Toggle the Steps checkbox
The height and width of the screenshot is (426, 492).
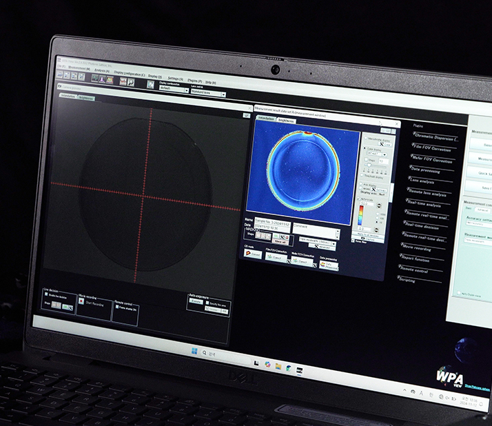click(366, 159)
